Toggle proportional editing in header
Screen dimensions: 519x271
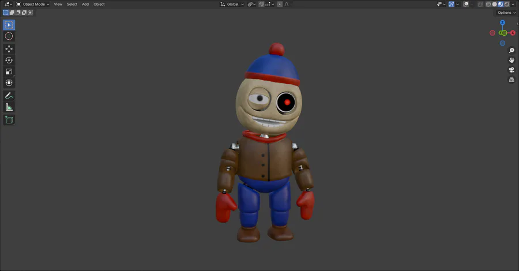[x=280, y=4]
